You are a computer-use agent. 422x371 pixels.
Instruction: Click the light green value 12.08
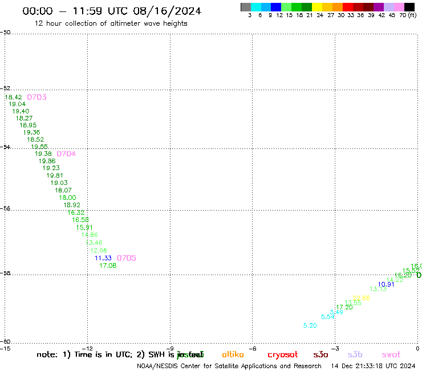[x=99, y=251]
